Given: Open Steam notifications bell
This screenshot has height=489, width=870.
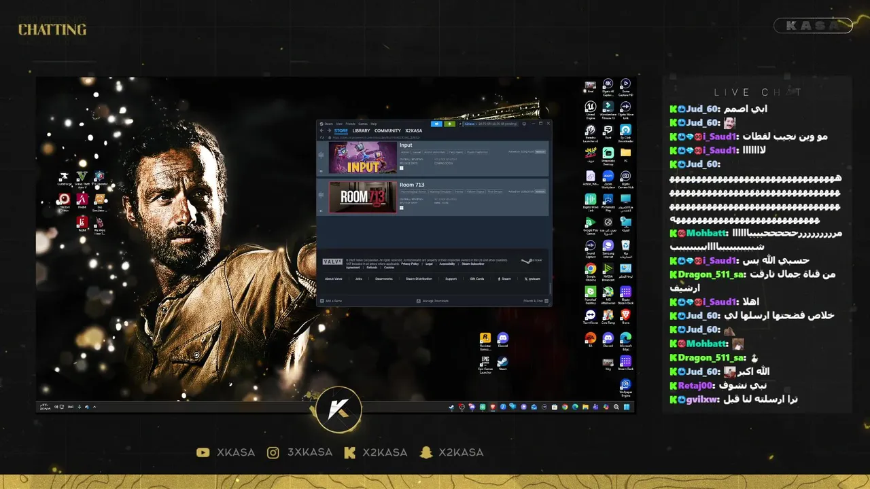Looking at the screenshot, I should (449, 124).
